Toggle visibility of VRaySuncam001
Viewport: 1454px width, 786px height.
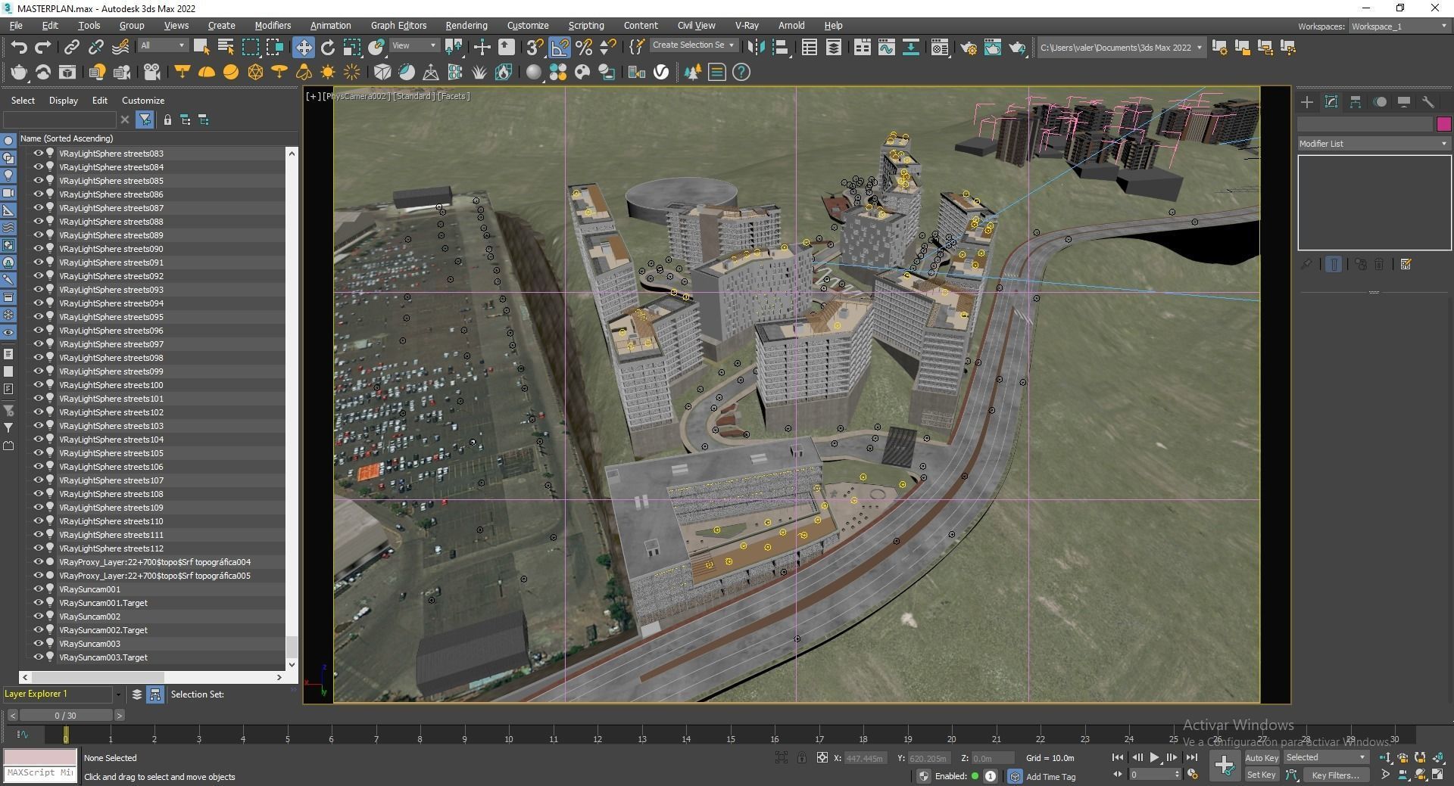click(38, 589)
